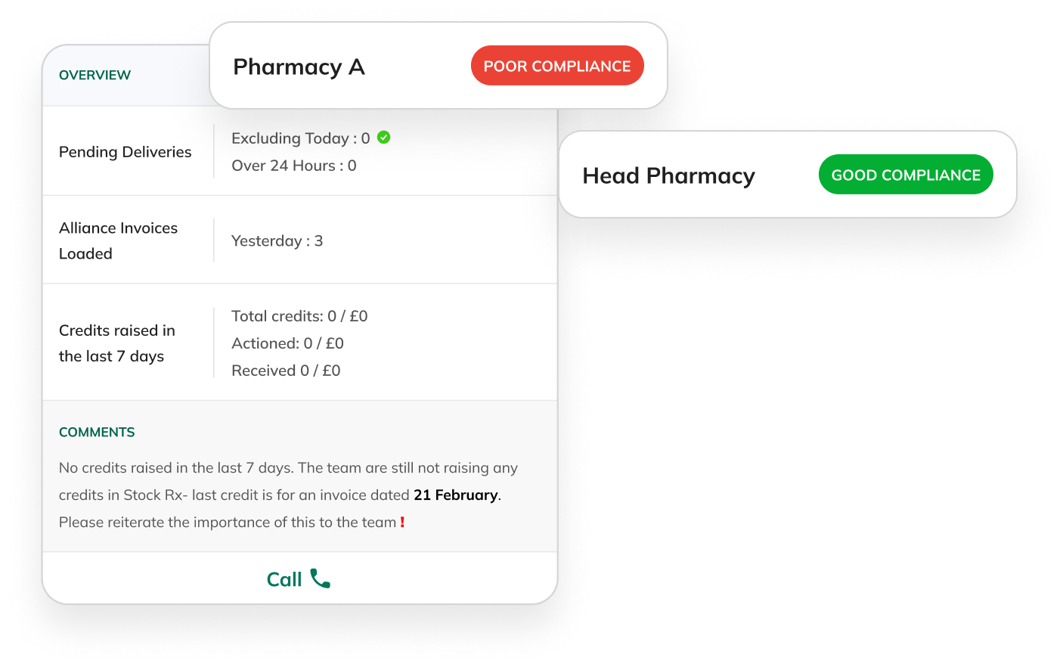Select the Total credits line
The image size is (1063, 667).
point(299,316)
